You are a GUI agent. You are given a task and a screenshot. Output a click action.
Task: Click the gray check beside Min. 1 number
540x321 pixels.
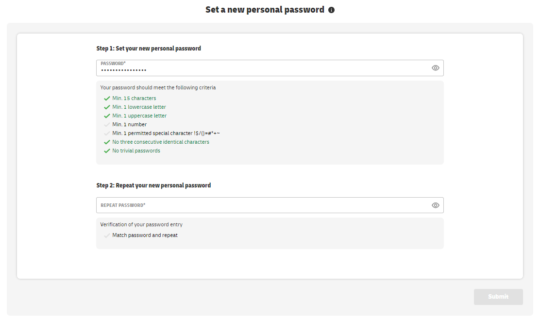click(107, 125)
